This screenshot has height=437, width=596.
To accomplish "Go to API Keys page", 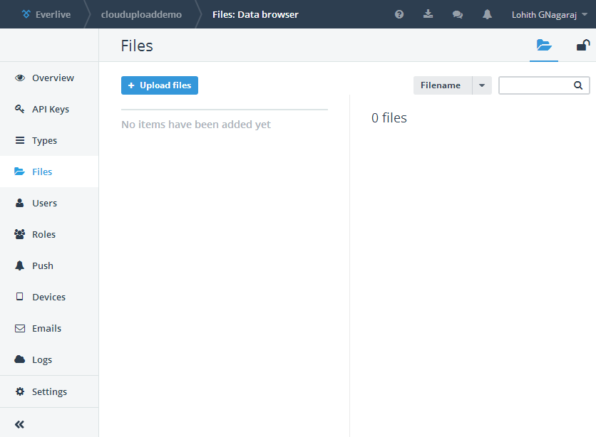I will pos(50,110).
